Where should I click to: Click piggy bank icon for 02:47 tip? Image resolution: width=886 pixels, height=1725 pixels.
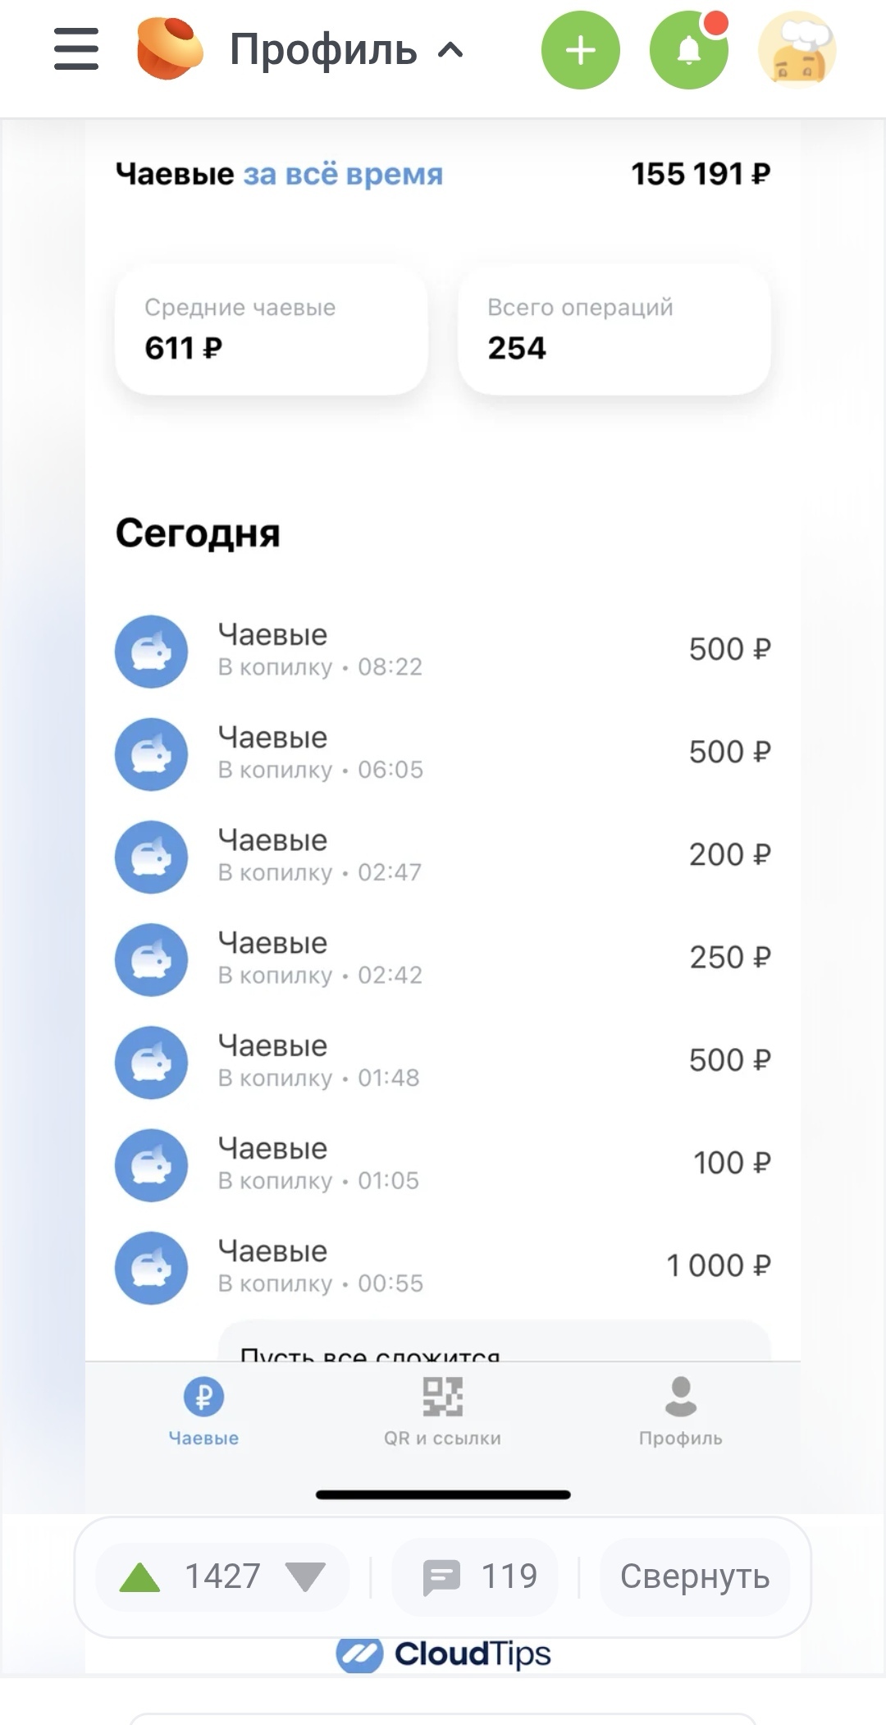(x=152, y=857)
